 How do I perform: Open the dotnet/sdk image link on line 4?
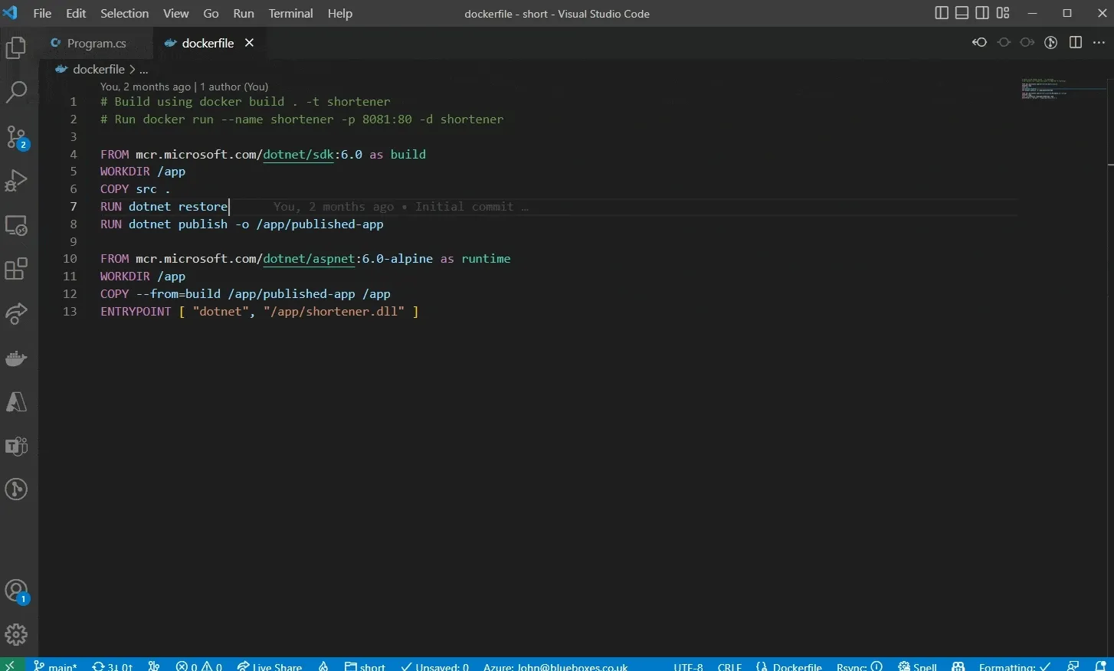pos(298,154)
